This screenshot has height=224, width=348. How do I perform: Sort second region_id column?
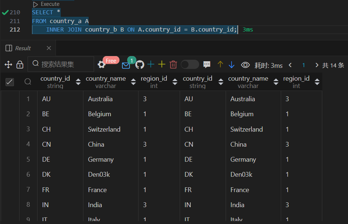pos(317,82)
